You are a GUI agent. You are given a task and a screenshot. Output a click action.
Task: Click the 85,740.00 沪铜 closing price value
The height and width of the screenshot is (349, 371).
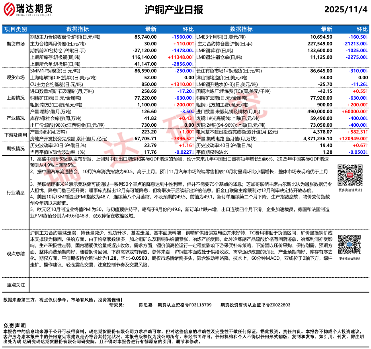[146, 36]
